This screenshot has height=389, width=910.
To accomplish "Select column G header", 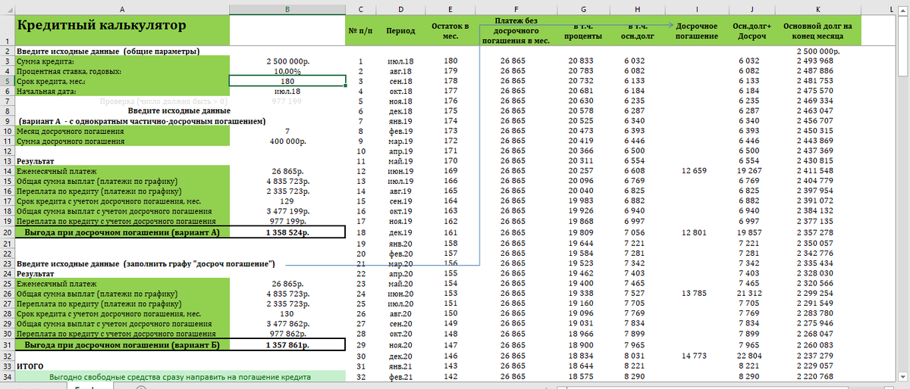I will pyautogui.click(x=583, y=8).
